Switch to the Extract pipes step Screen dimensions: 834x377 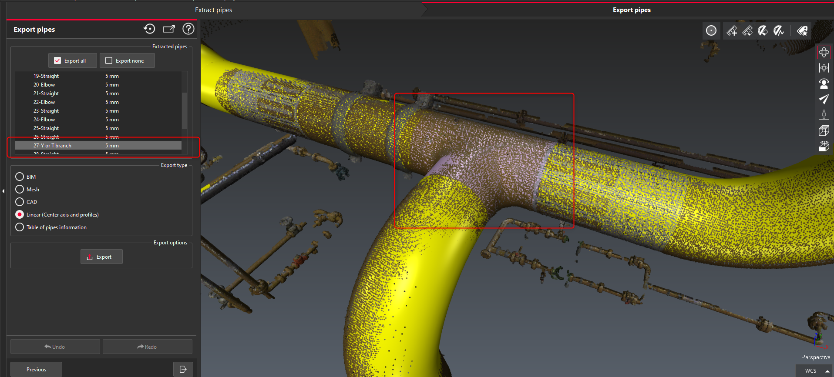coord(213,10)
